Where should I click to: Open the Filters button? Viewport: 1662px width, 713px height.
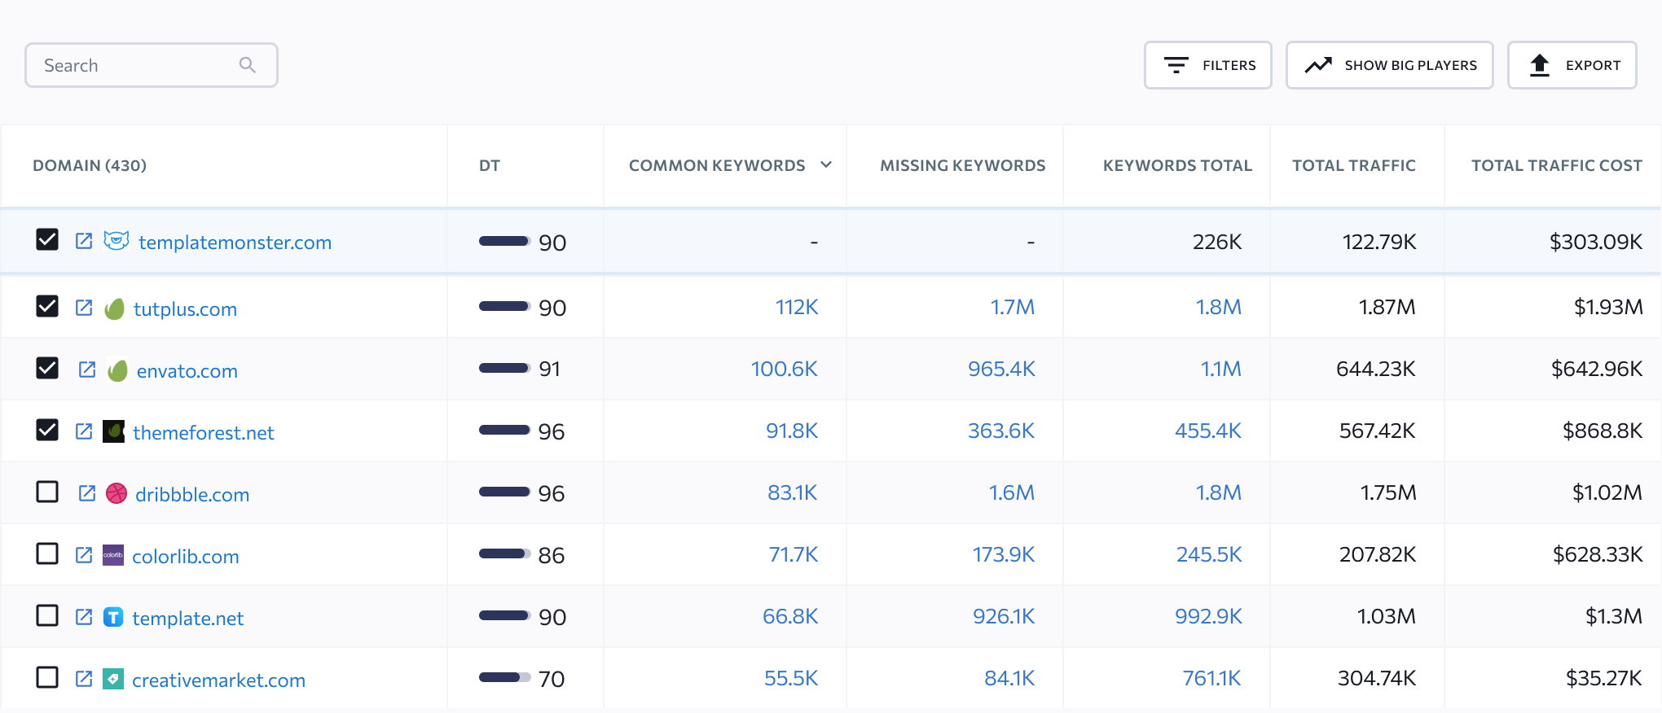click(x=1208, y=65)
